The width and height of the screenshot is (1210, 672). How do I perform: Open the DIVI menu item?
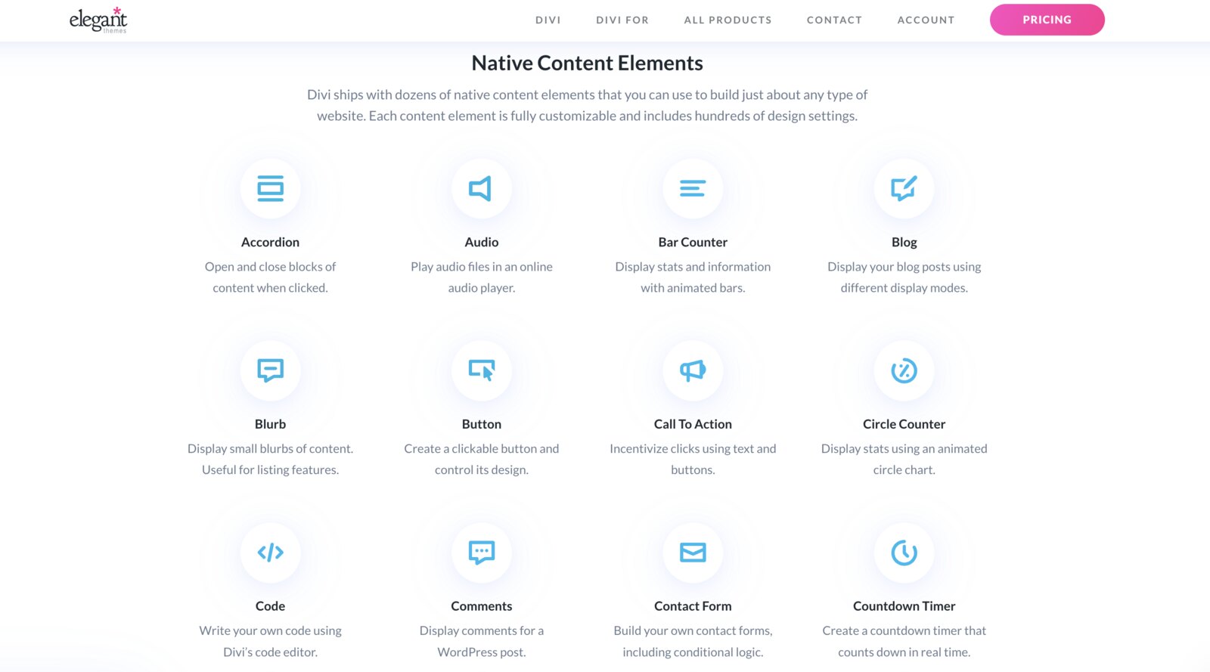point(548,20)
